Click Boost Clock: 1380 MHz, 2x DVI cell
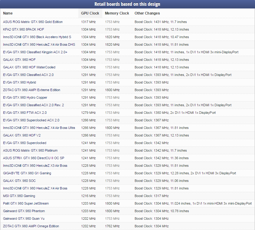Screen dimensions: 255x230 coord(175,113)
